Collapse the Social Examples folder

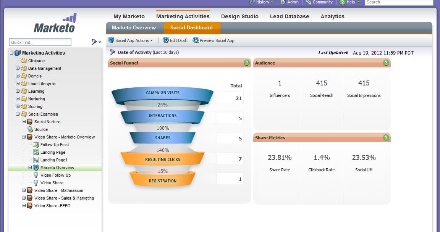(x=18, y=114)
